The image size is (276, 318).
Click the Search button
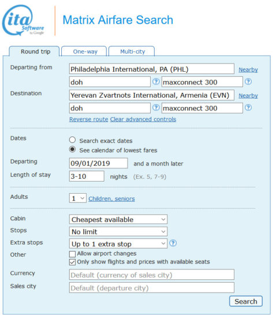246,301
